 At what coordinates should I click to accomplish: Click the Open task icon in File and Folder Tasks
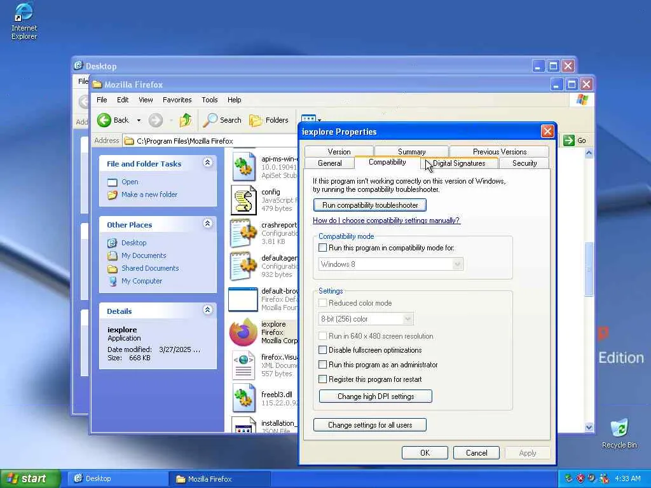pyautogui.click(x=112, y=182)
